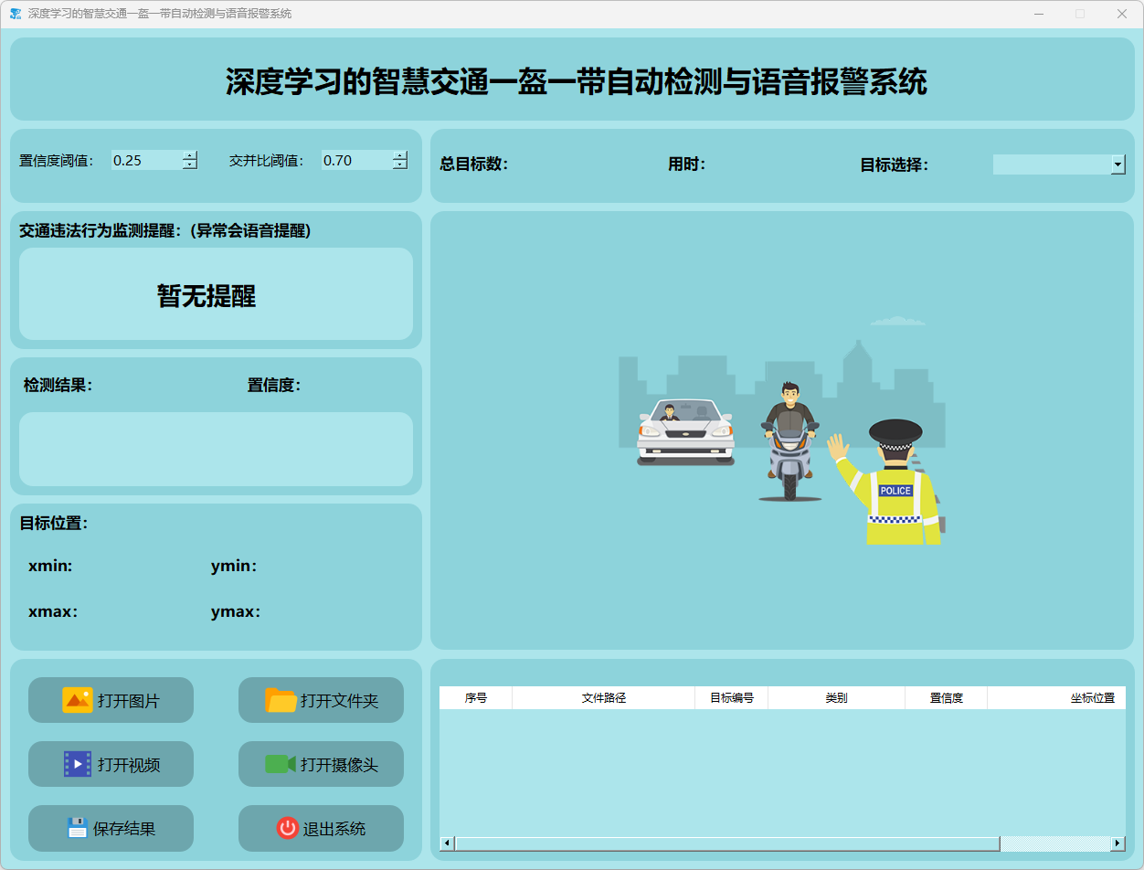Select the 类别 column header

[x=836, y=698]
